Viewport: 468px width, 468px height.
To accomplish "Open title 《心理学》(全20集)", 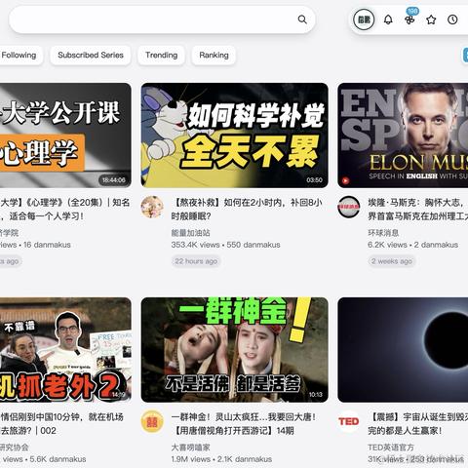I will pyautogui.click(x=65, y=210).
